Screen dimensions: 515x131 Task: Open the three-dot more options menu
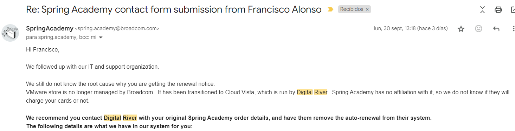click(x=513, y=29)
